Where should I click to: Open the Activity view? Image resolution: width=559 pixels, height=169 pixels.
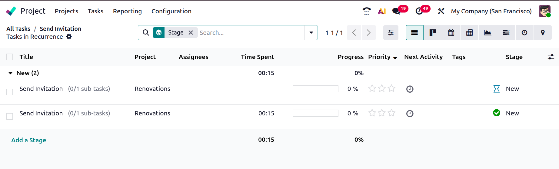tap(524, 33)
